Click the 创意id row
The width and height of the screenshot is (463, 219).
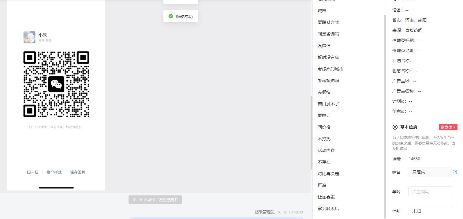402,111
